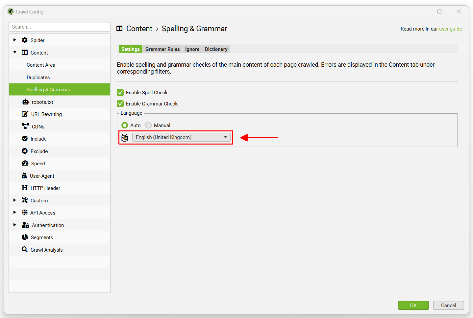Click the Crawl Analysis magnifier icon

pyautogui.click(x=25, y=250)
